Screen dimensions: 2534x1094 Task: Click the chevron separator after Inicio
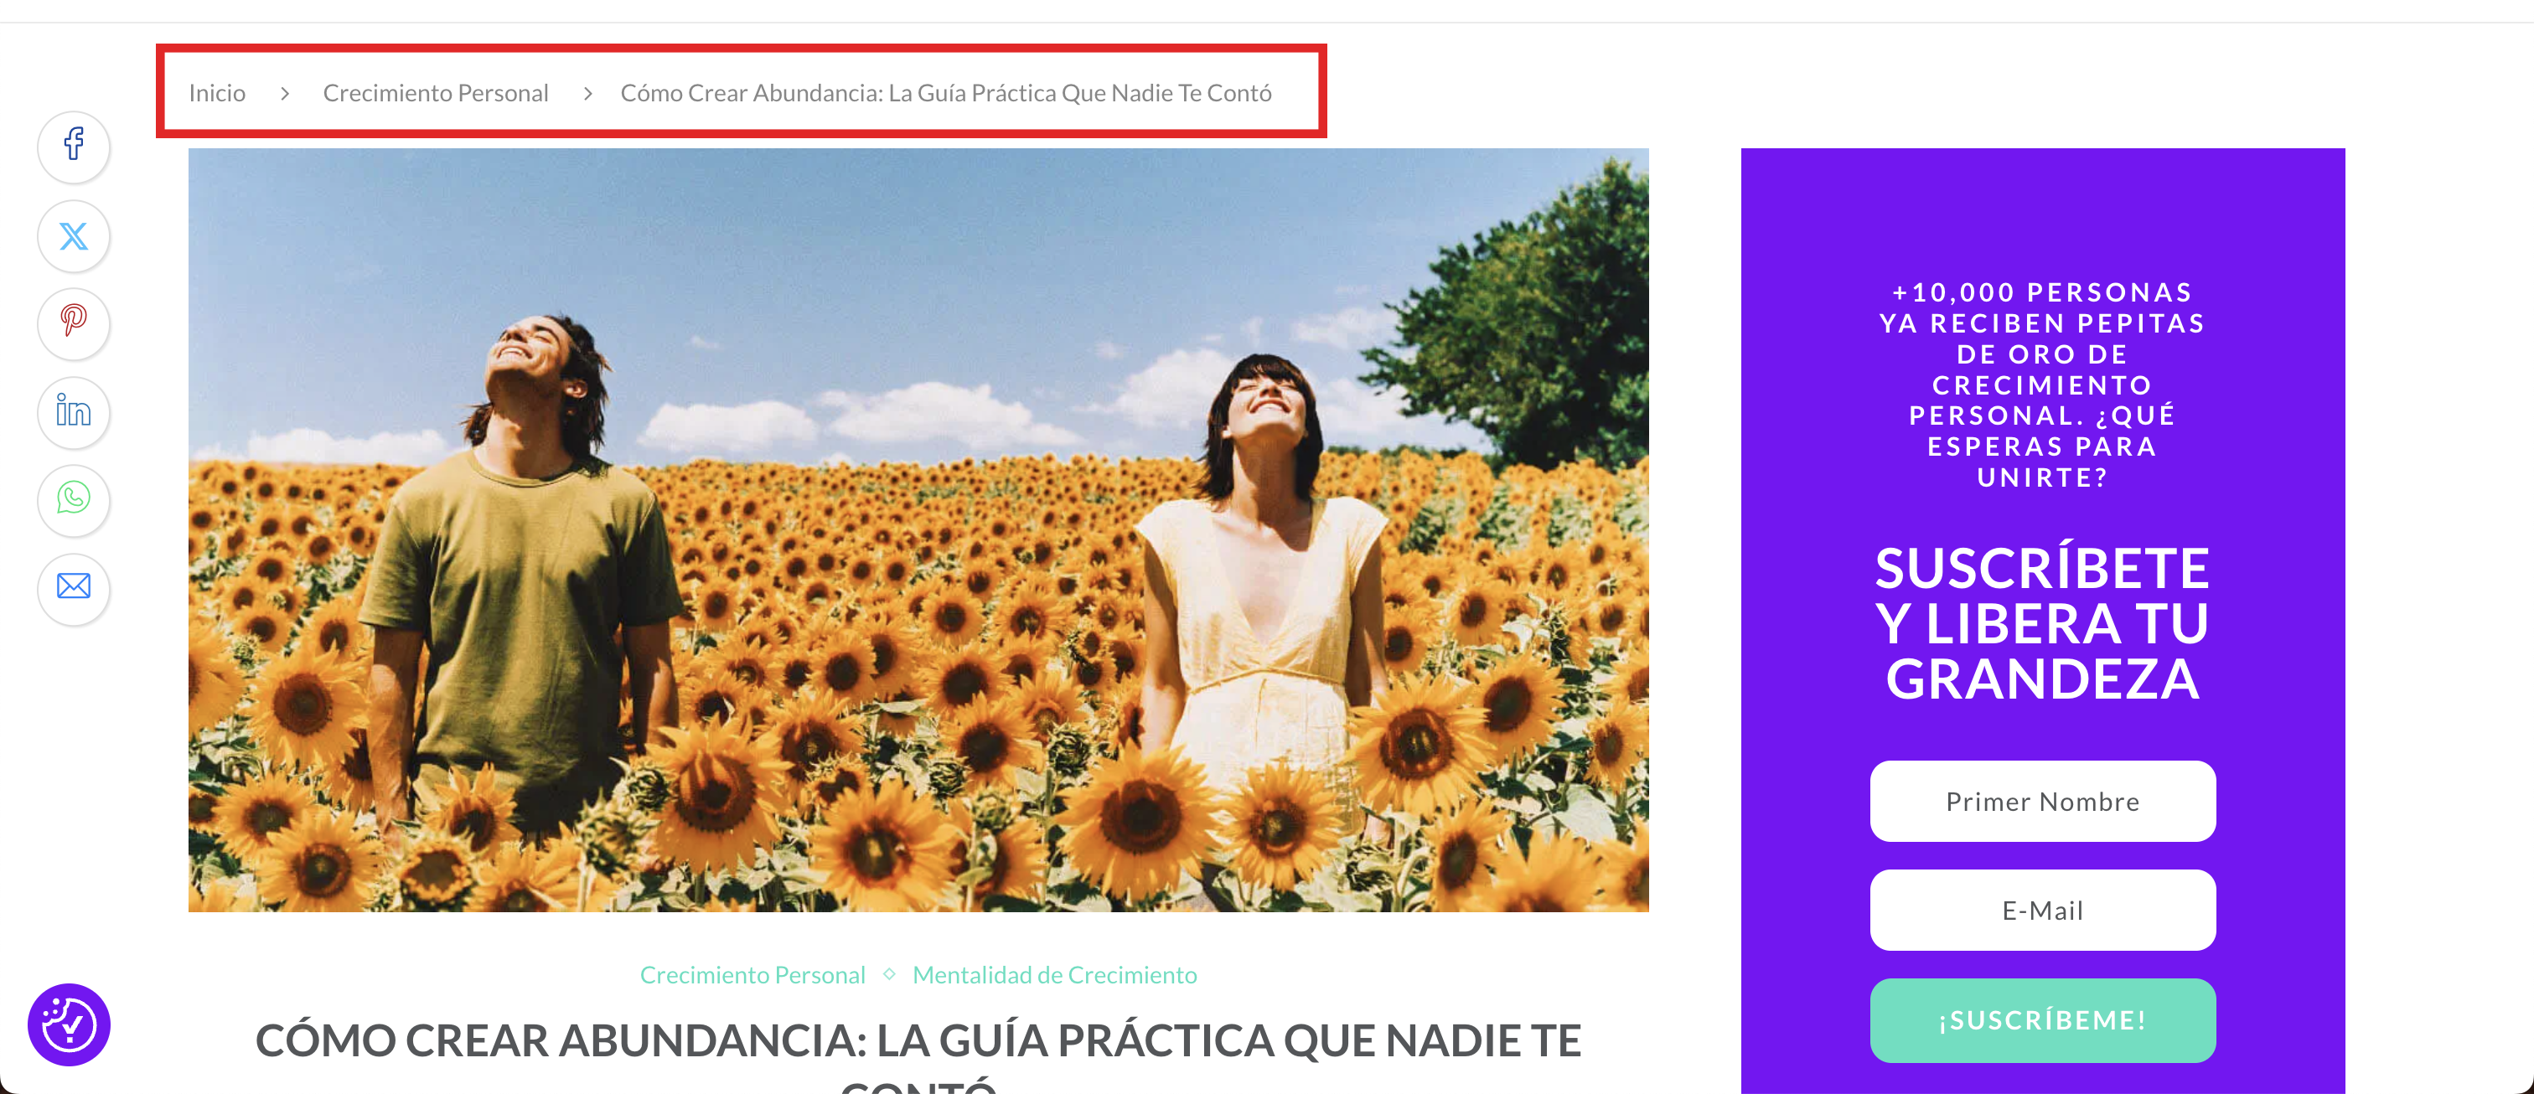(x=285, y=93)
